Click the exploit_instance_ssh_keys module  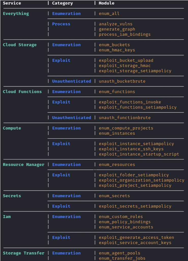click(x=131, y=149)
